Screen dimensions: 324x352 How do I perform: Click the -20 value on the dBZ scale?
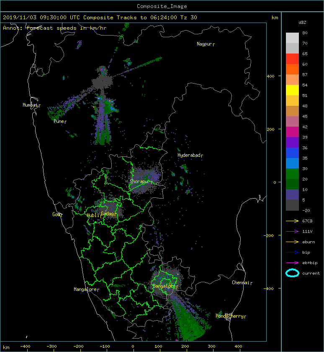click(x=306, y=211)
